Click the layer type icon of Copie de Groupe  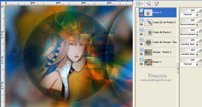tap(141, 40)
